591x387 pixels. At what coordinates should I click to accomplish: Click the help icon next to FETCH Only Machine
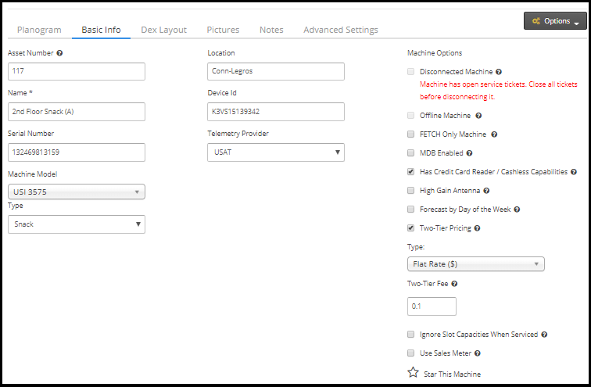[494, 134]
